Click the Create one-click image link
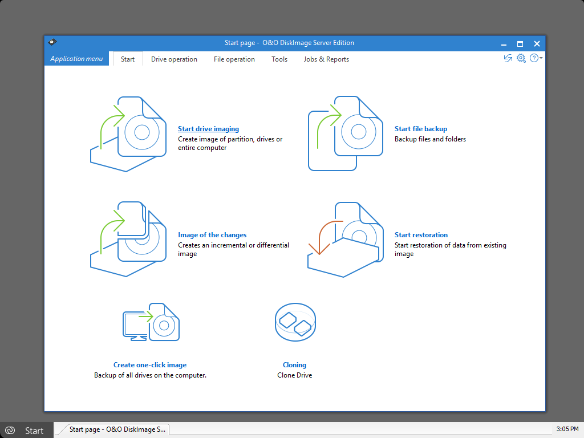This screenshot has width=584, height=438. click(x=150, y=365)
